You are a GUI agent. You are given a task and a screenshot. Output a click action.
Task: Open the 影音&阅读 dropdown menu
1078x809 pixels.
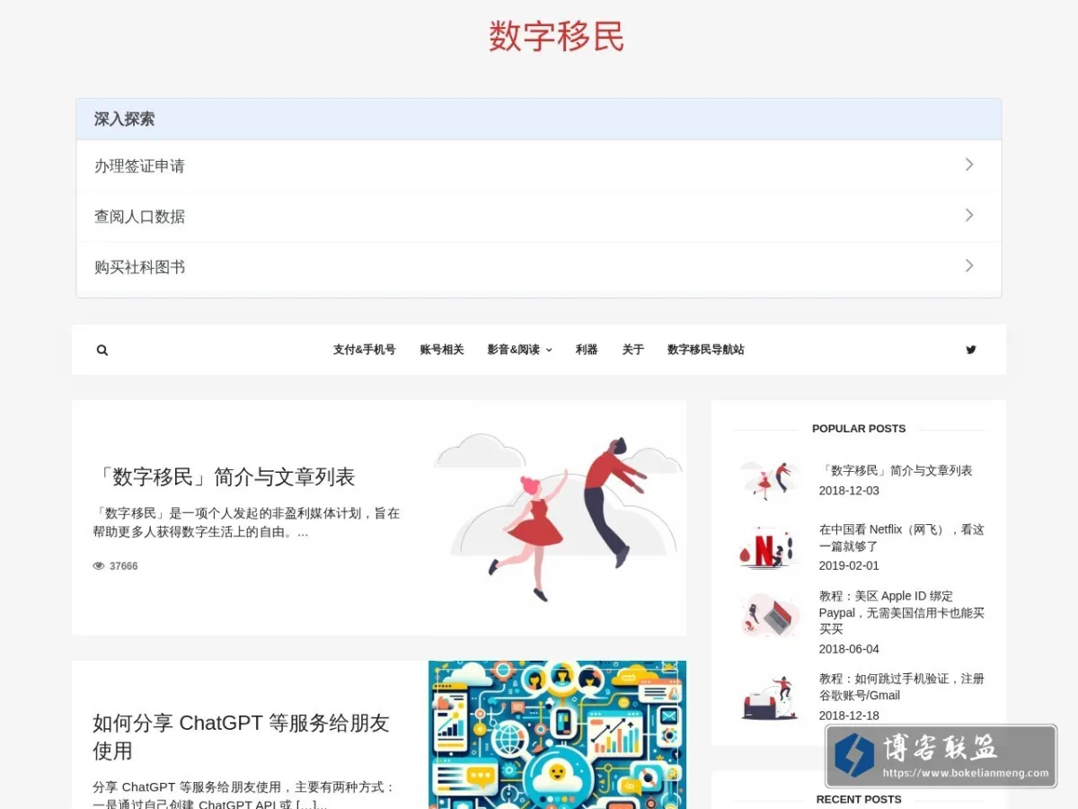(520, 350)
